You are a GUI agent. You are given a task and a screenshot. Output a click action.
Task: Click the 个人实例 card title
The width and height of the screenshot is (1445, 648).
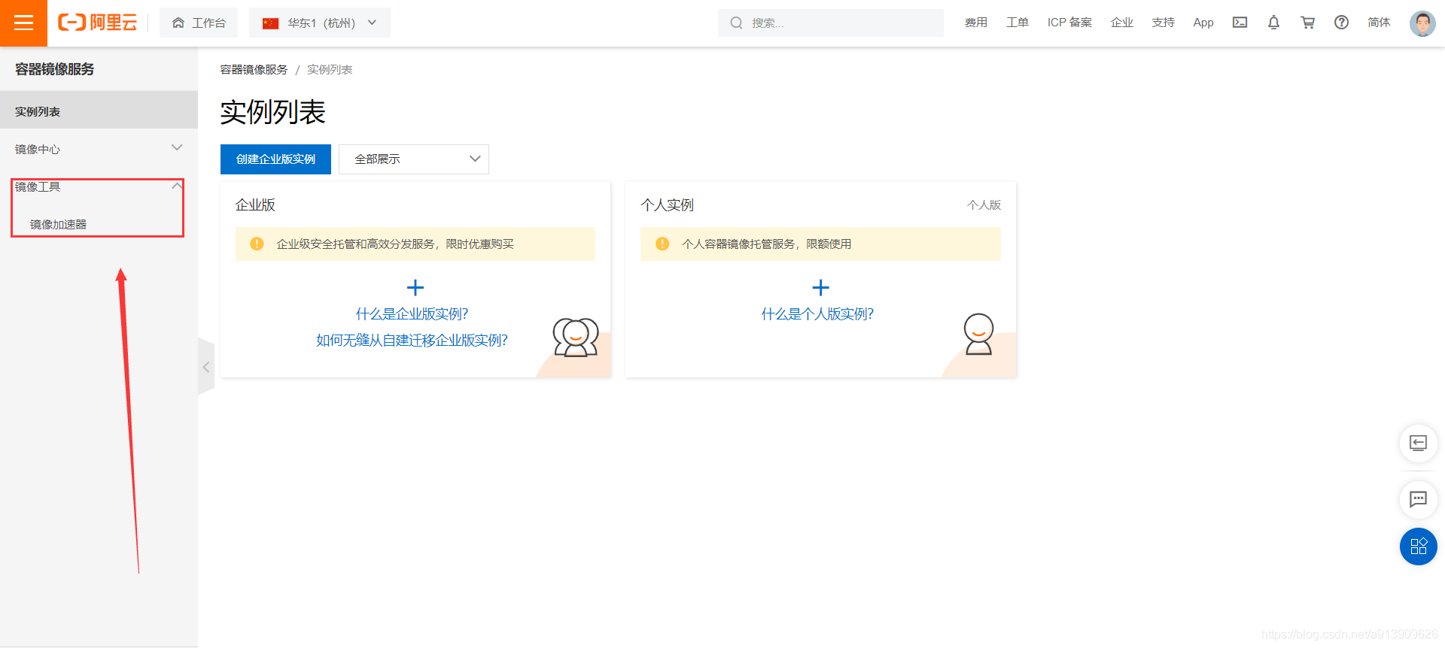[x=667, y=204]
